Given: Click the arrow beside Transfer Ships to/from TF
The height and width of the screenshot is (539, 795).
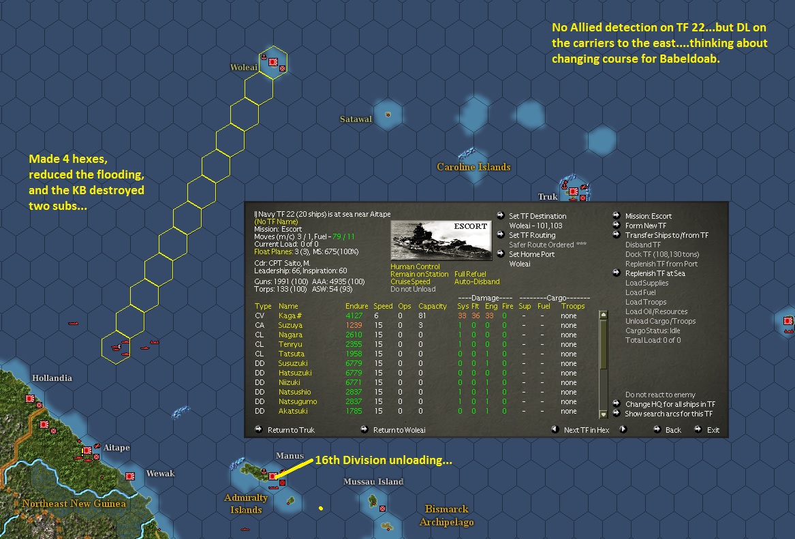Looking at the screenshot, I should point(617,234).
